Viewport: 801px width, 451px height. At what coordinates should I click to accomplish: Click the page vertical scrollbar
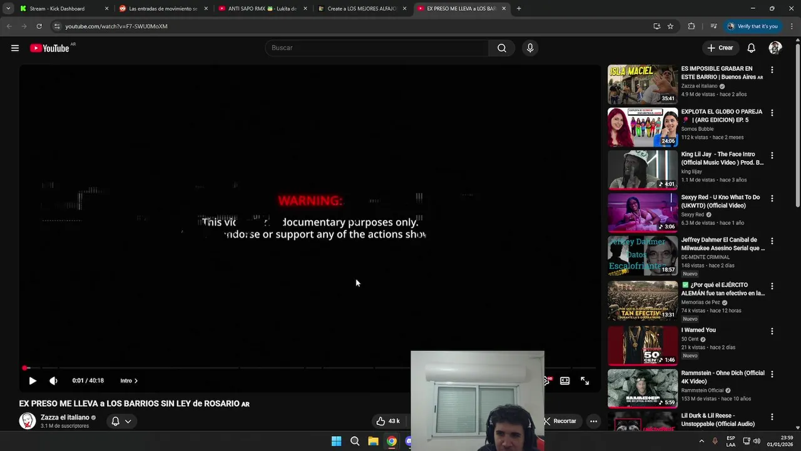point(797,125)
